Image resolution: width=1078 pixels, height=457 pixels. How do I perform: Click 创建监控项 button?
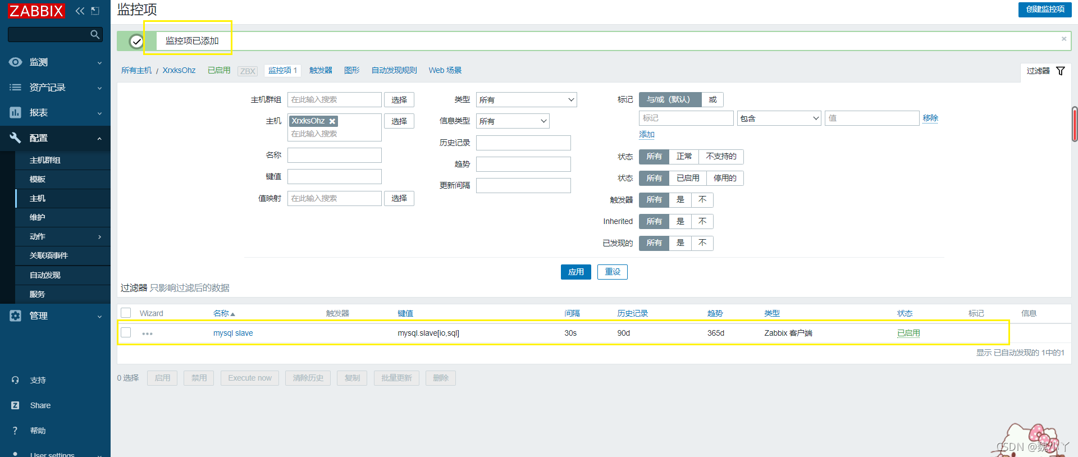coord(1045,9)
